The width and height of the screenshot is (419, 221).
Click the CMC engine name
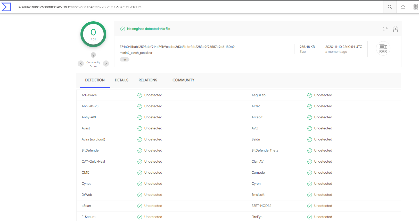tap(86, 173)
